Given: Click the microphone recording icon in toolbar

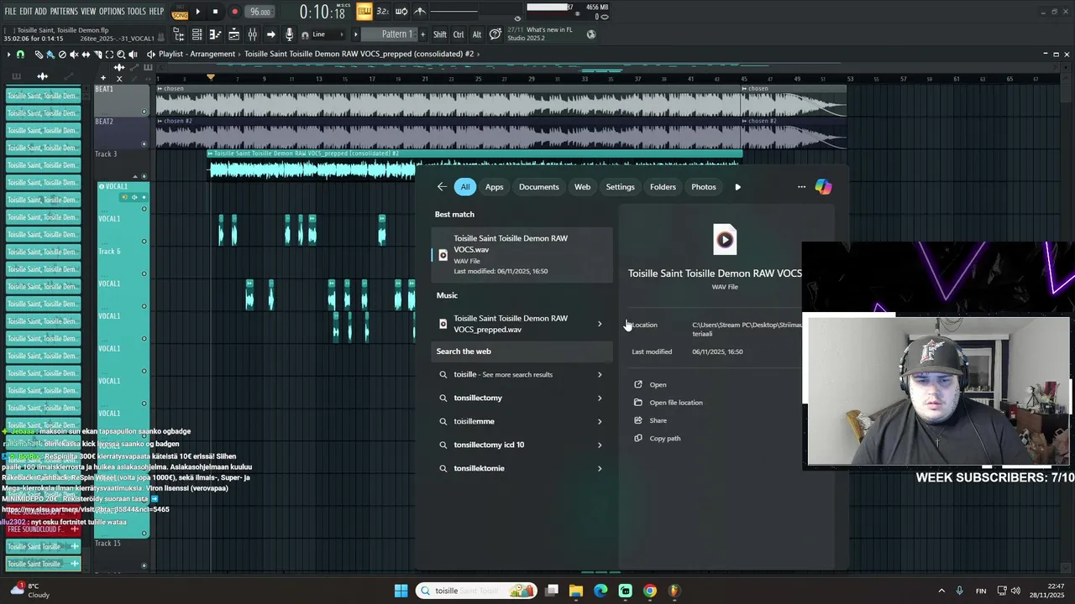Looking at the screenshot, I should pyautogui.click(x=289, y=34).
